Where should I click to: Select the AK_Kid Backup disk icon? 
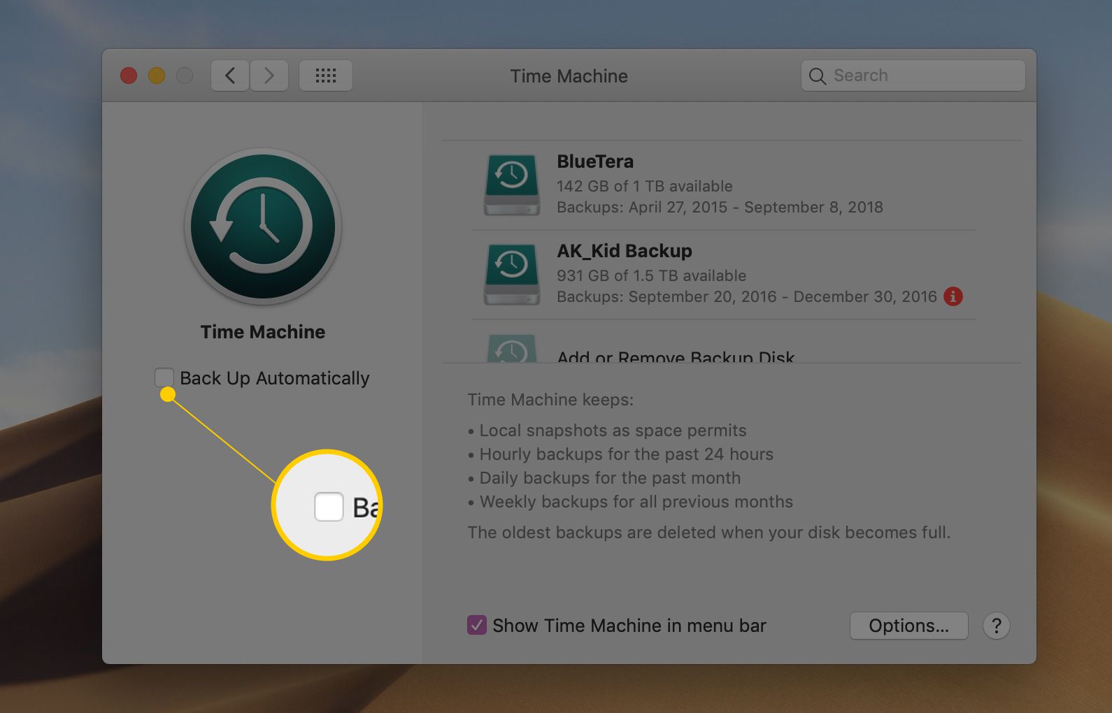pyautogui.click(x=512, y=274)
